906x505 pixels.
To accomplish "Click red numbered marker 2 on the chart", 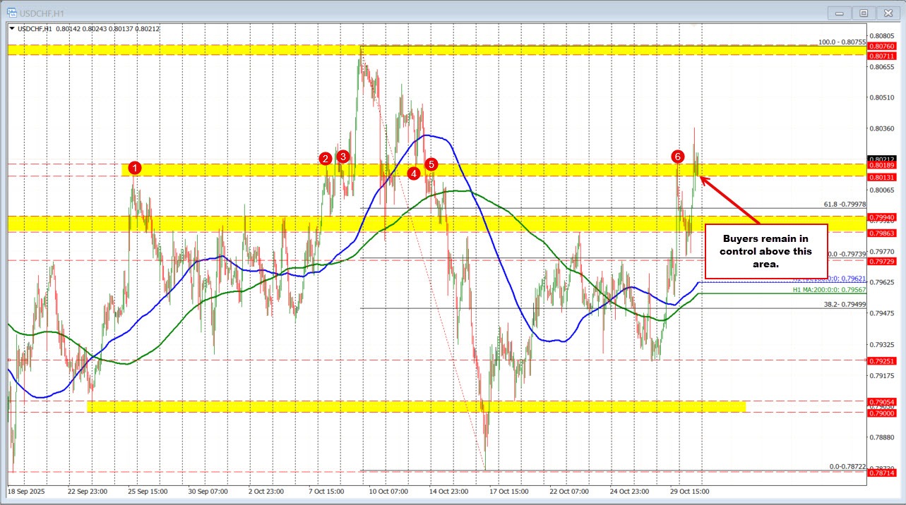I will [x=326, y=159].
